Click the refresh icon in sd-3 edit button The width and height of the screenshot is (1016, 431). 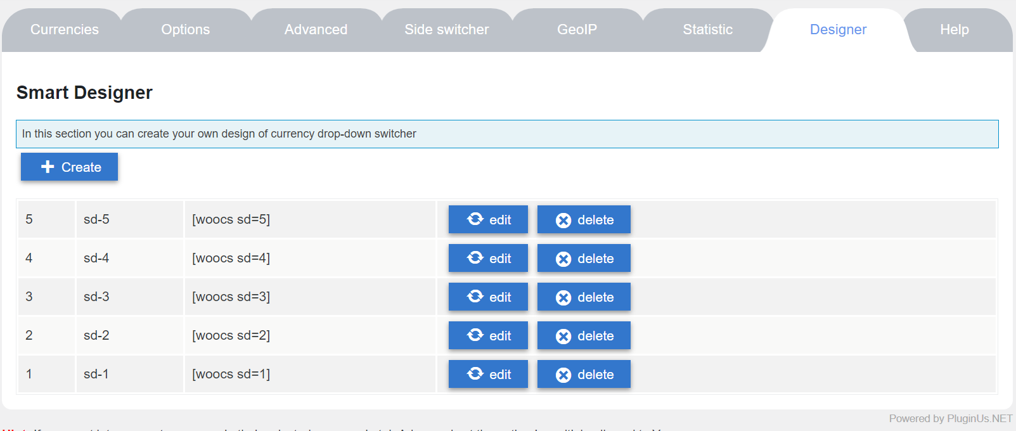coord(475,296)
